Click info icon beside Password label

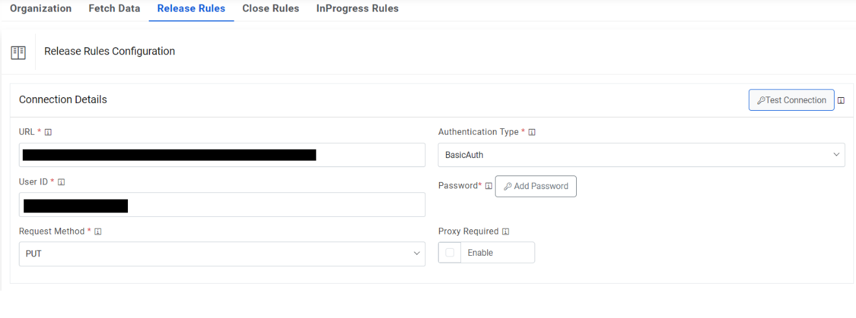point(489,186)
